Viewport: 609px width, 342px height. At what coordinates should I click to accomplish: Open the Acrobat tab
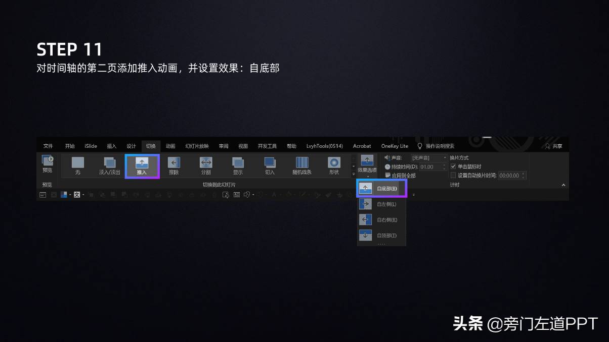pos(362,146)
